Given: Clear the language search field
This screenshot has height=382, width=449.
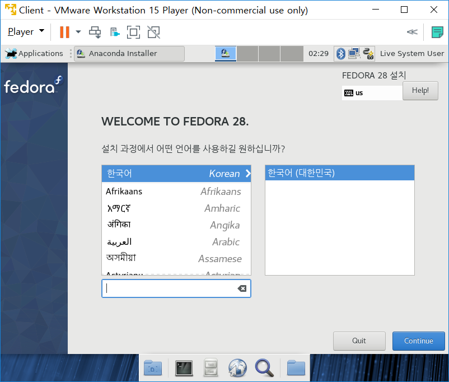Looking at the screenshot, I should tap(242, 288).
